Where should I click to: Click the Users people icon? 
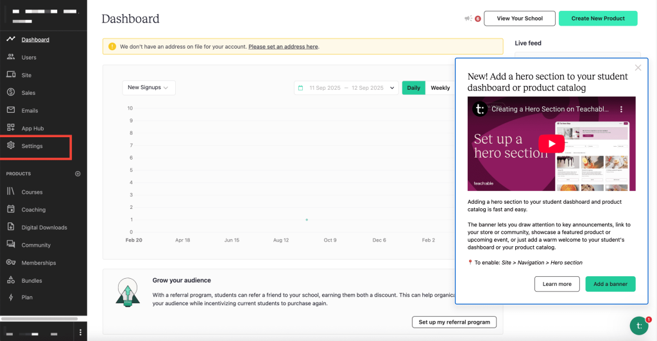point(11,57)
